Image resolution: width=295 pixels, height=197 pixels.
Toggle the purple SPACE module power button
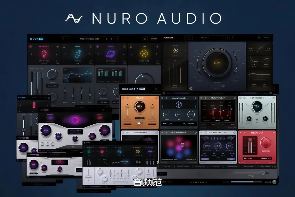tap(97, 46)
